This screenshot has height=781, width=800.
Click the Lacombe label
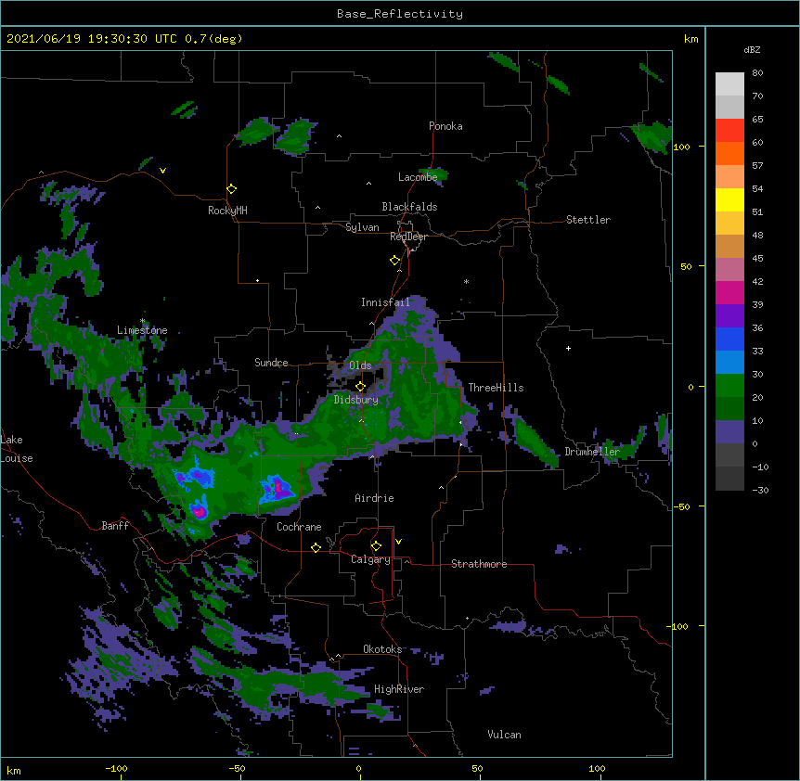pyautogui.click(x=418, y=177)
